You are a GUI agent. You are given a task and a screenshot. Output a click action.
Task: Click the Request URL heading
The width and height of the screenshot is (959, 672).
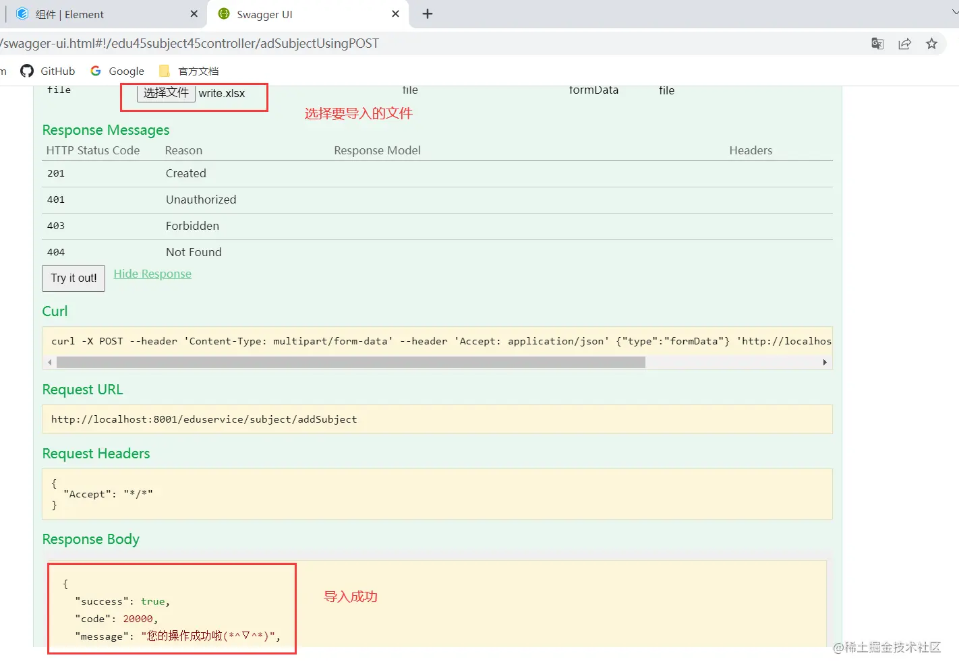[x=82, y=390]
